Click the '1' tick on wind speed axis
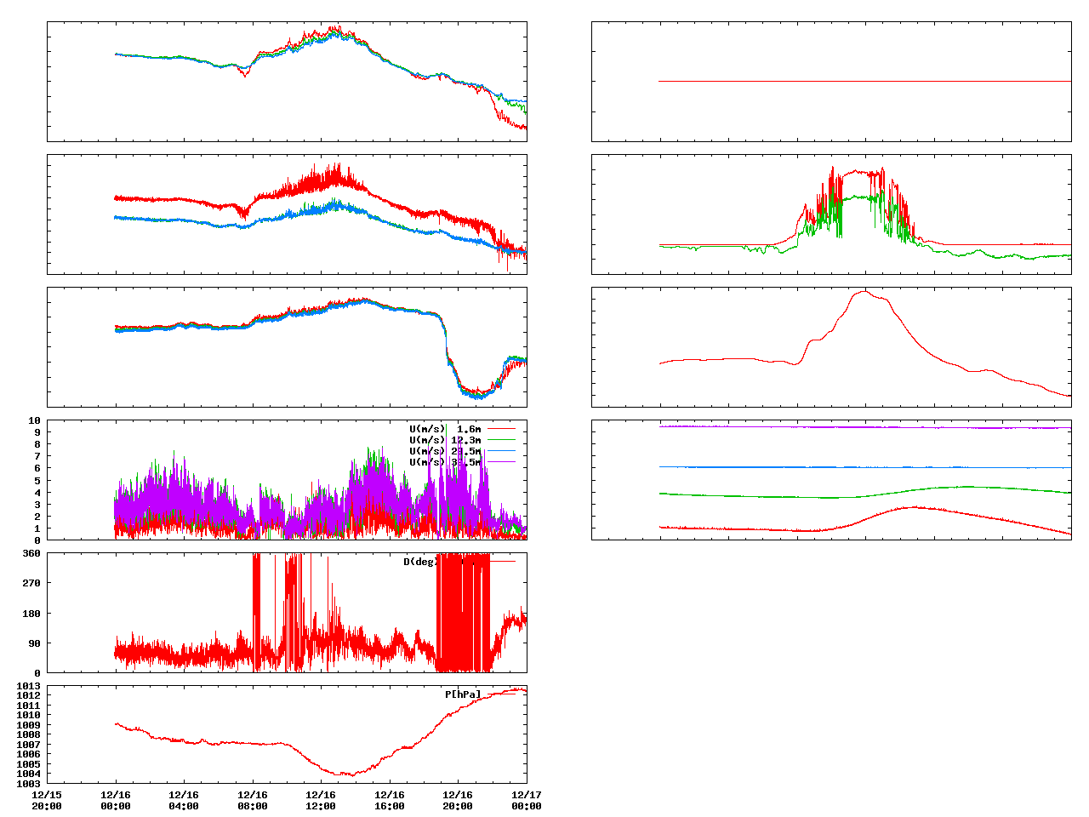The height and width of the screenshot is (817, 1089). tap(37, 528)
